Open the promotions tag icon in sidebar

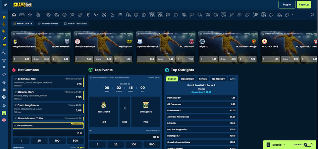pyautogui.click(x=4, y=53)
